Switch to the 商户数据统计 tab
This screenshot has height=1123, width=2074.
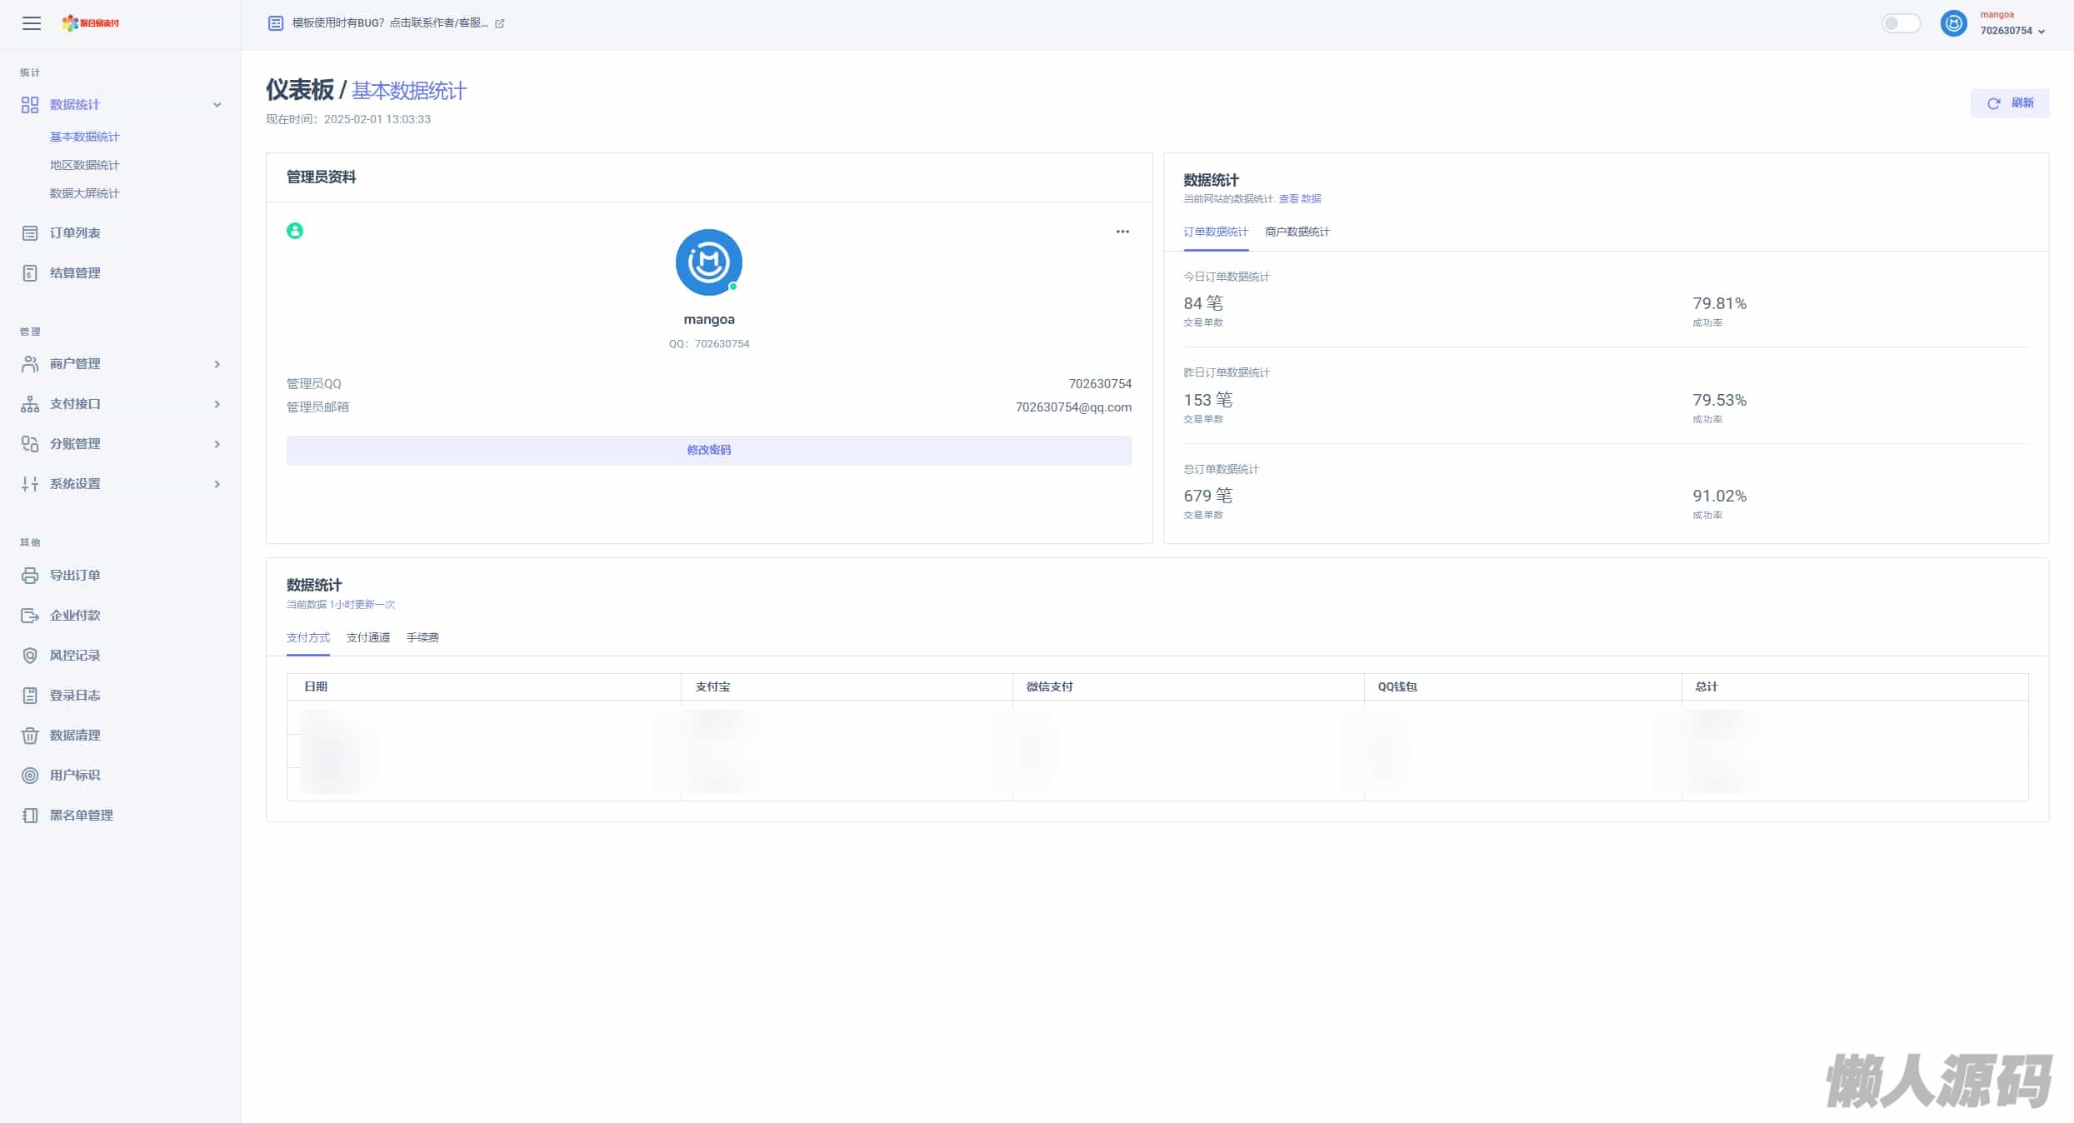tap(1297, 232)
